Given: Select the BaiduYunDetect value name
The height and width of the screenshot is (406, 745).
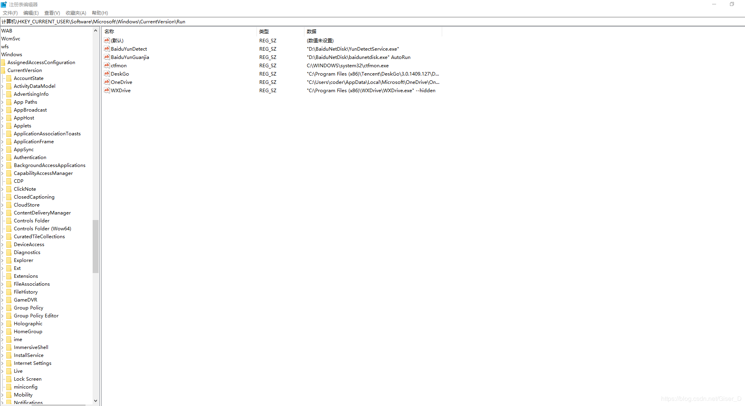Looking at the screenshot, I should pos(129,49).
